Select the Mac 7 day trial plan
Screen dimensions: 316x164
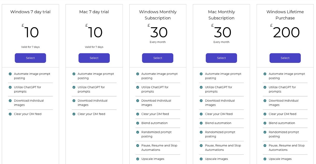[x=94, y=58]
